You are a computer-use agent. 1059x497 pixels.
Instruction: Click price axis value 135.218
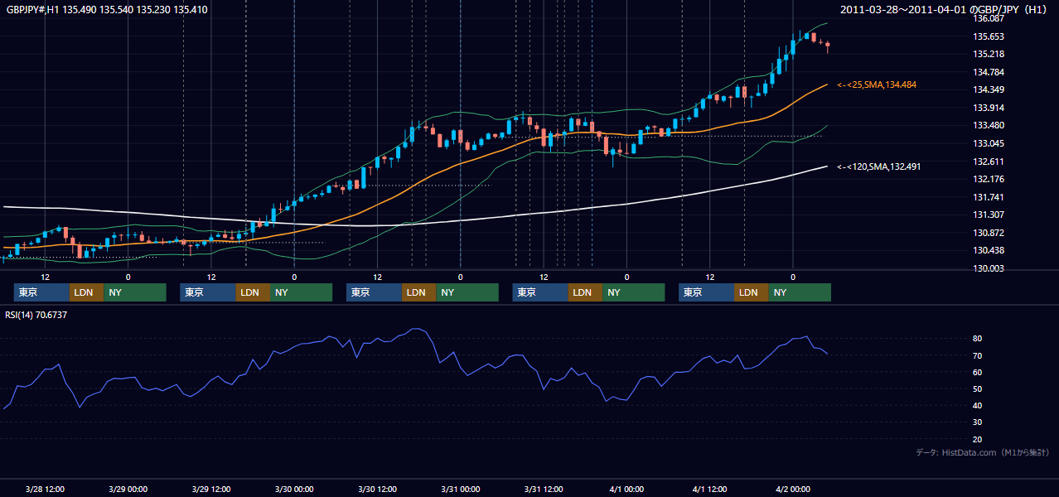[989, 54]
